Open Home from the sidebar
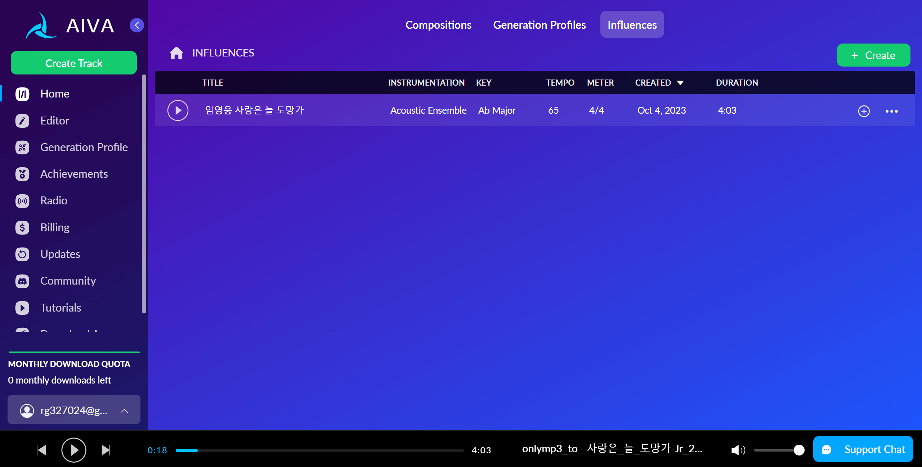 click(55, 94)
